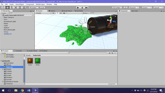The height and width of the screenshot is (93, 165).
Task: Select the Scale tool
Action: 16,7
